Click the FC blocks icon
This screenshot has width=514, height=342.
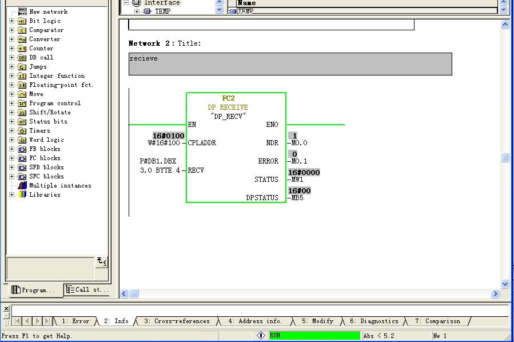[22, 158]
